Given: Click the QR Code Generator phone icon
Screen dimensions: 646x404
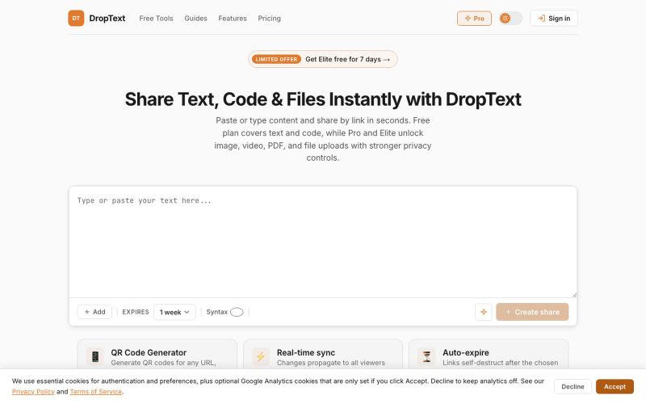Looking at the screenshot, I should (x=95, y=356).
